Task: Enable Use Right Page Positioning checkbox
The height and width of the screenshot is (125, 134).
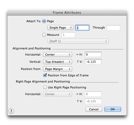Action: click(x=45, y=87)
